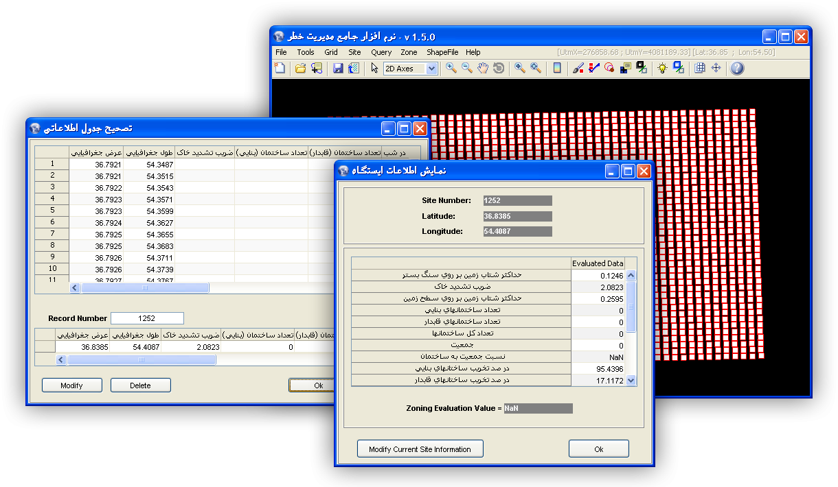Click the Delete button
The width and height of the screenshot is (838, 487).
[140, 385]
